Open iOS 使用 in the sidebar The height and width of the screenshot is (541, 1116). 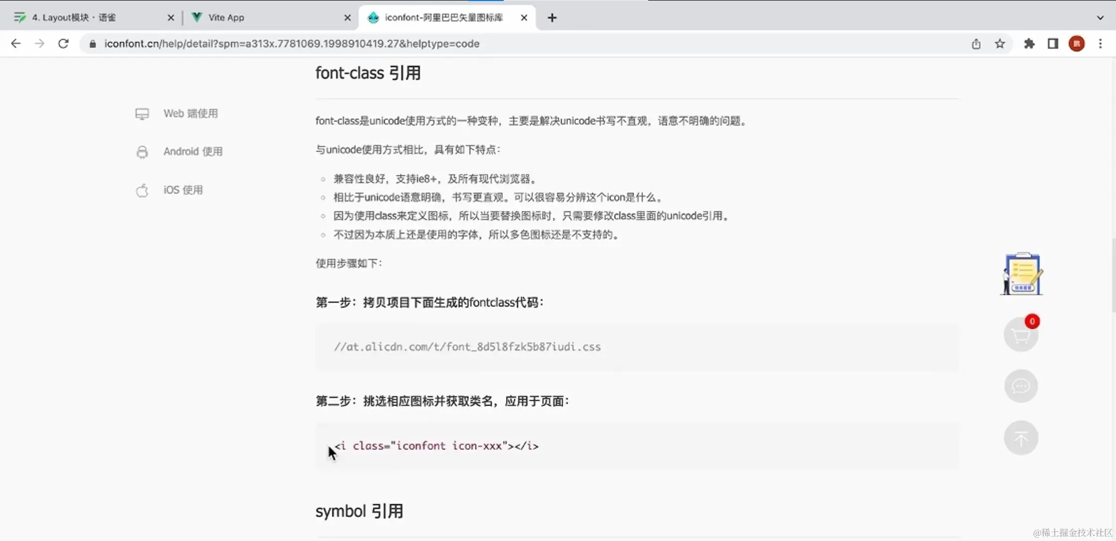183,190
